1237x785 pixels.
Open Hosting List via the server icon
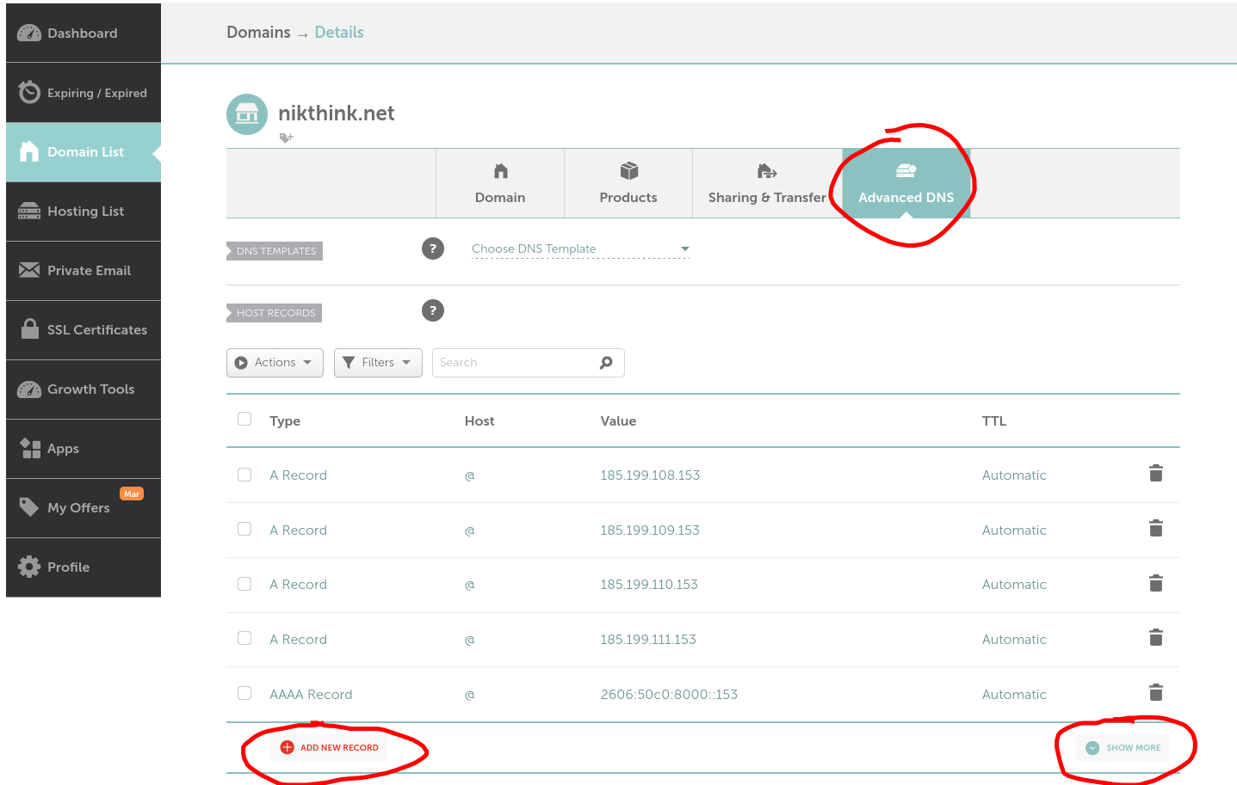click(28, 211)
